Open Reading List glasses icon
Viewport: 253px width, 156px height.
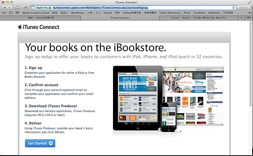pos(4,13)
